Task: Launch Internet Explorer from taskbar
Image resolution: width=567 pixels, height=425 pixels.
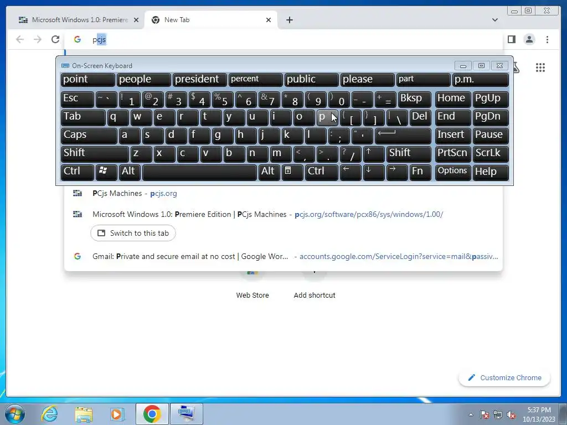Action: [49, 414]
